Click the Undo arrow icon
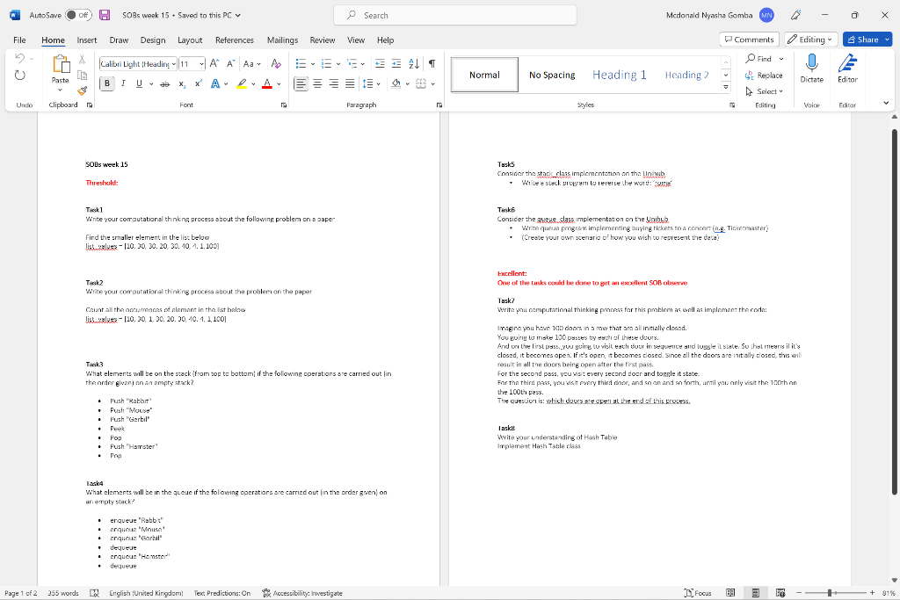The image size is (900, 600). point(20,58)
